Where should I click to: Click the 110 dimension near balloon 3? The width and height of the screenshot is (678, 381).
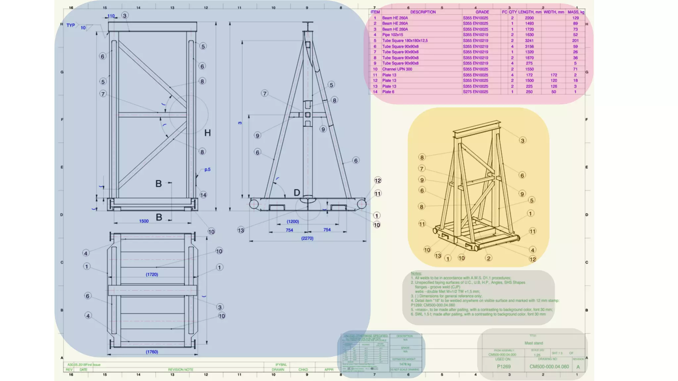click(x=111, y=16)
